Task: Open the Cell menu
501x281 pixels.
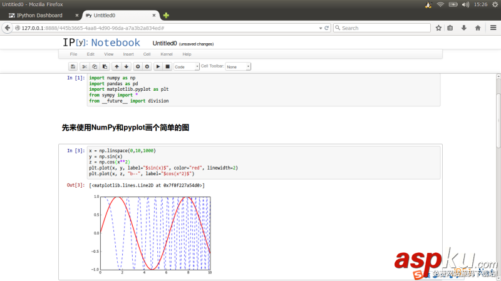Action: tap(147, 54)
